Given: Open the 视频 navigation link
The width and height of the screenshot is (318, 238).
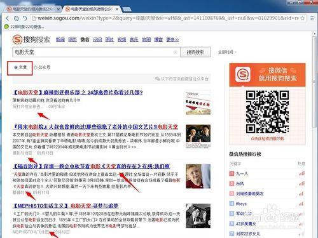Looking at the screenshot, I should coord(121,39).
